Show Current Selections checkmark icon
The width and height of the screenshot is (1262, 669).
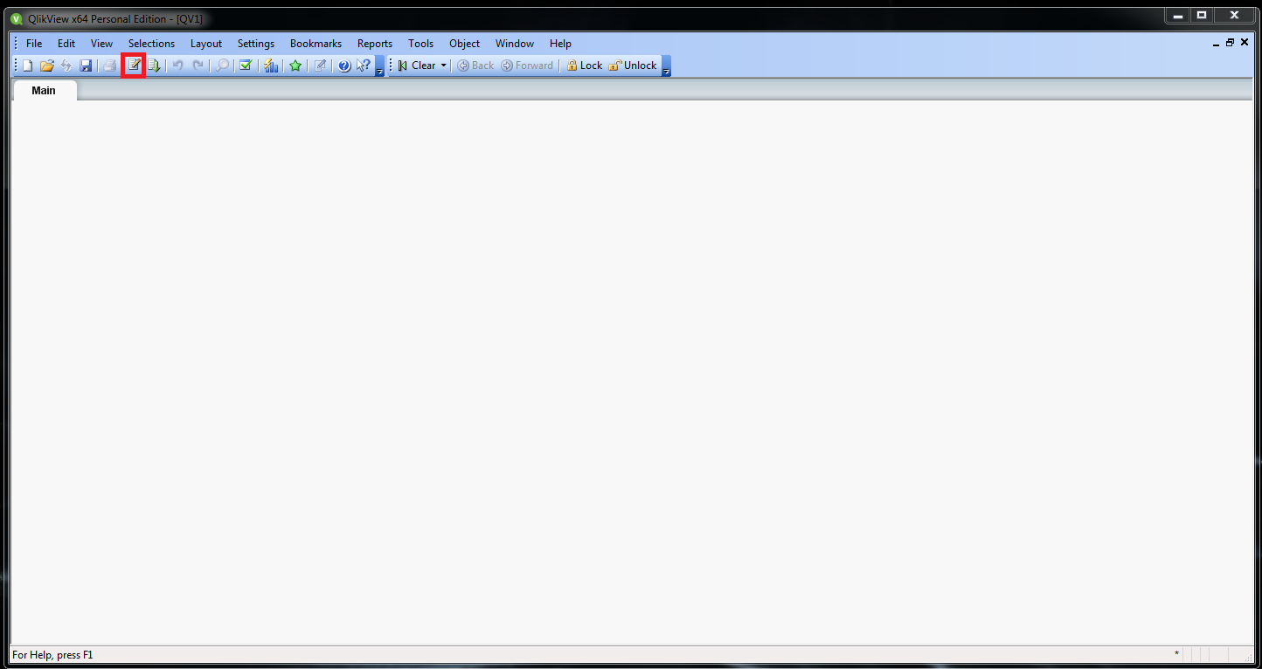click(246, 66)
